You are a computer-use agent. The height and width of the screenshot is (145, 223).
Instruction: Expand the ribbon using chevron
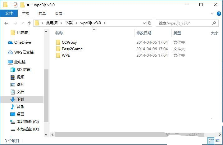[x=212, y=14]
